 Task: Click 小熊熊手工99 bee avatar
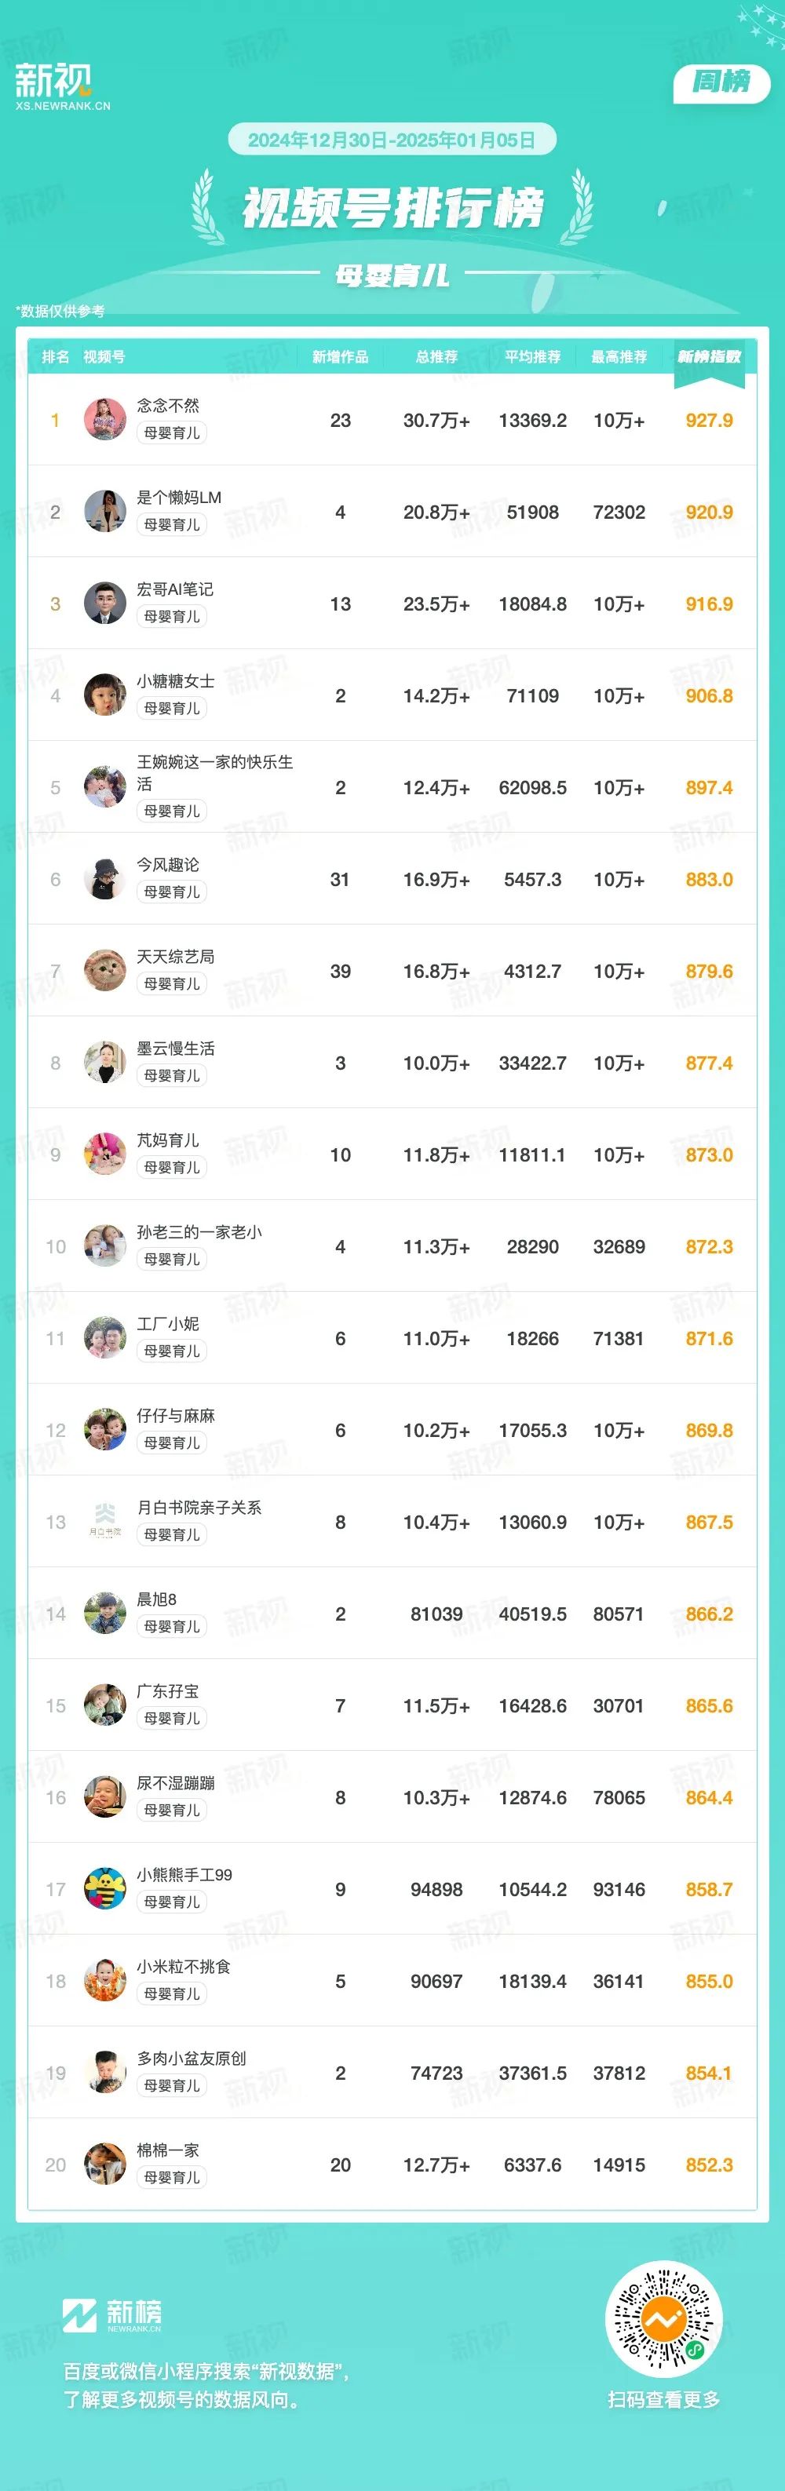104,1890
